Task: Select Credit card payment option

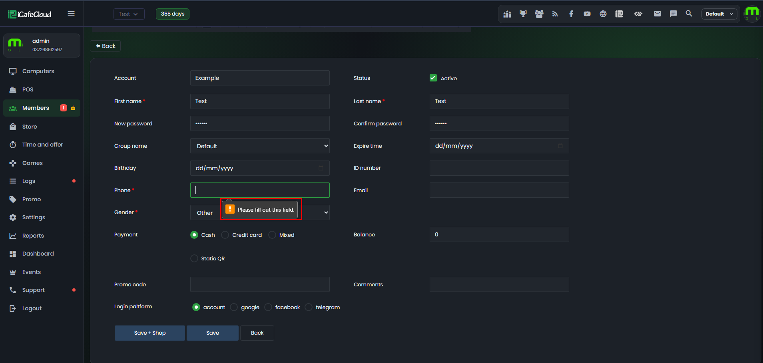Action: [x=225, y=235]
